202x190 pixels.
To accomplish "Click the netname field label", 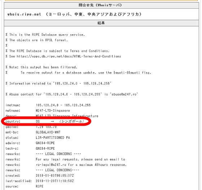I will pyautogui.click(x=13, y=111).
